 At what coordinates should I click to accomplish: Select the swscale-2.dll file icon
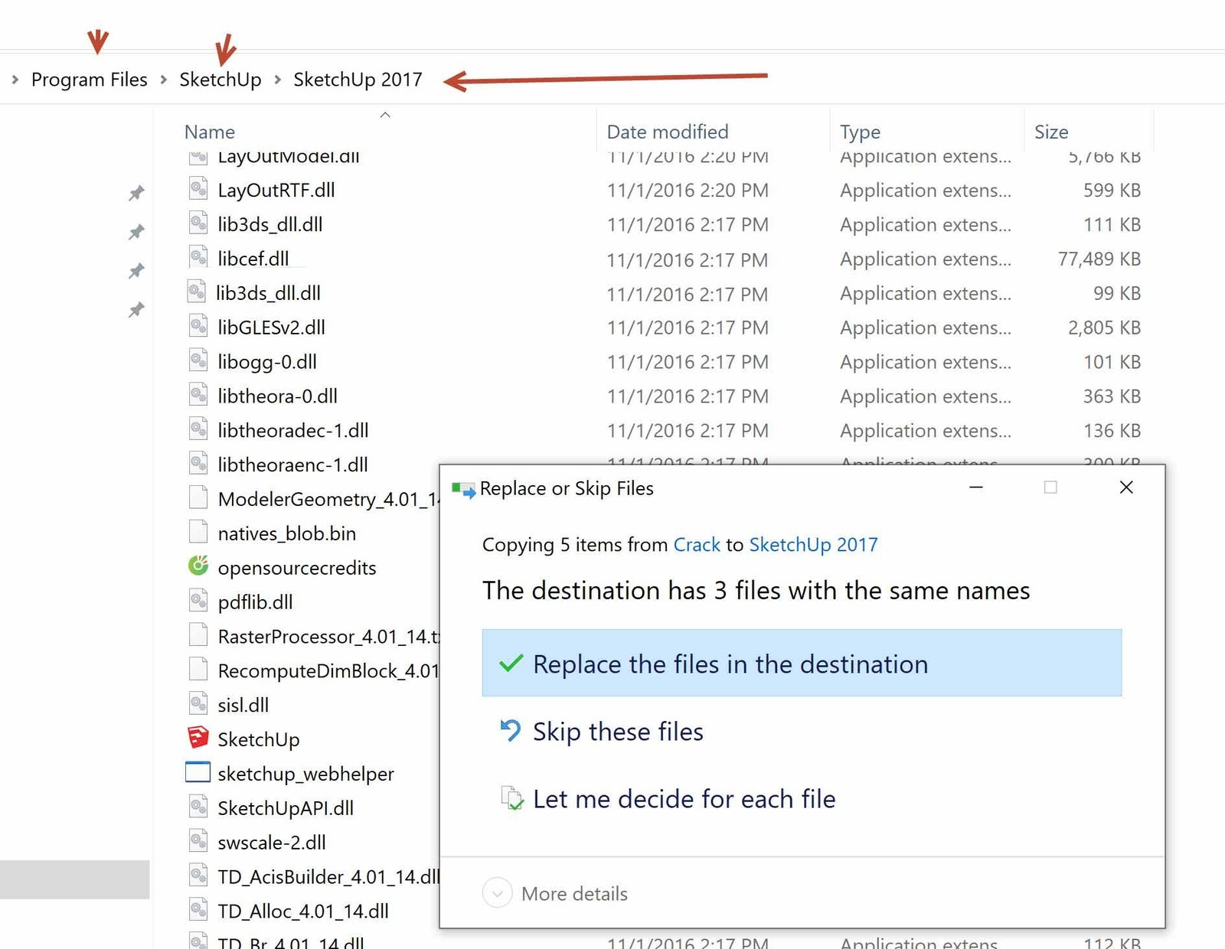point(198,841)
